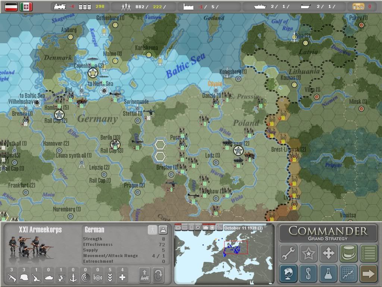Open the checklist report button
Image resolution: width=382 pixels, height=287 pixels.
point(368,253)
